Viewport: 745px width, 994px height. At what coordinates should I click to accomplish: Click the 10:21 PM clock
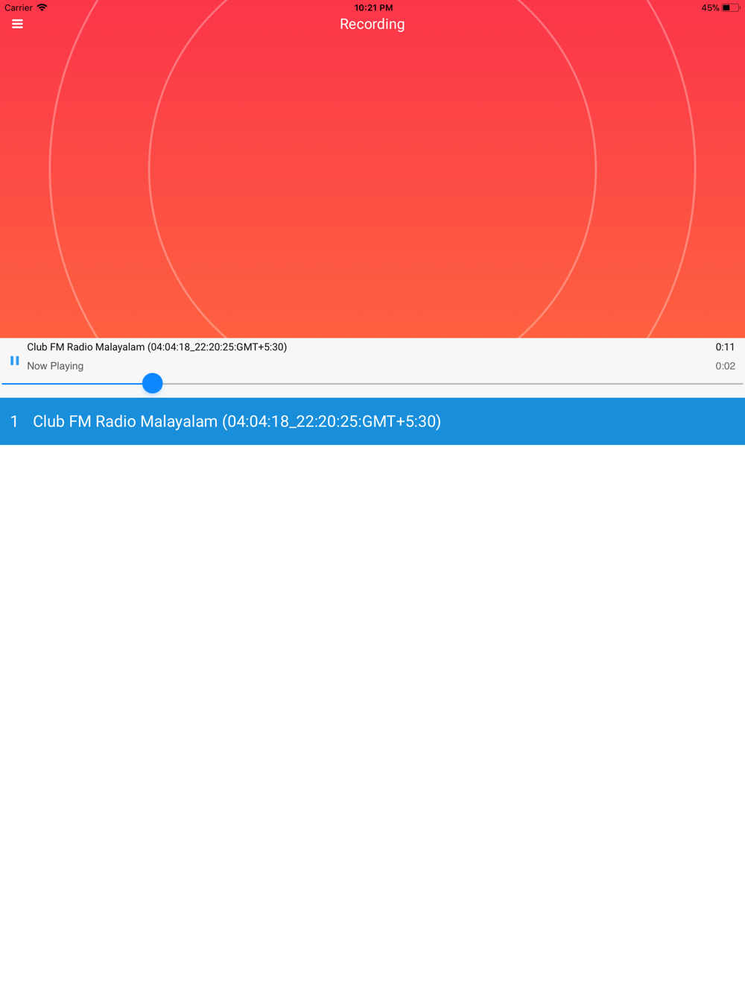[x=373, y=7]
